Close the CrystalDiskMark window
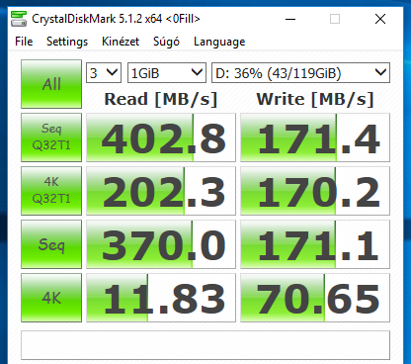The image size is (411, 364). 380,19
